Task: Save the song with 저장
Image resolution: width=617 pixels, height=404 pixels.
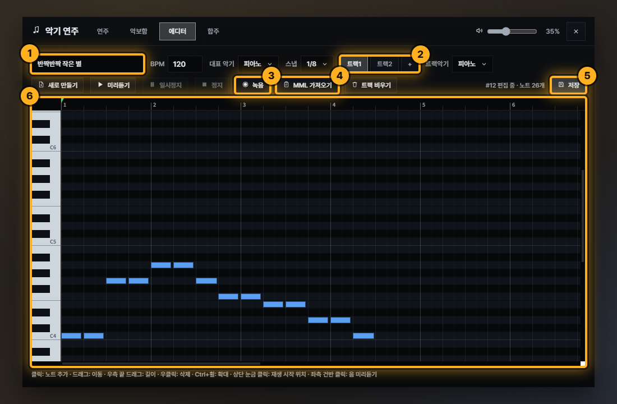Action: tap(569, 85)
